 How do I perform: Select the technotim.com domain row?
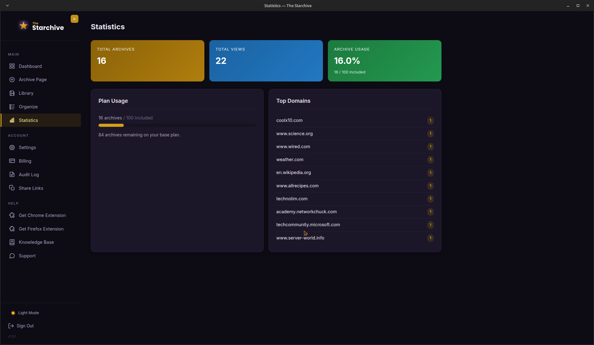coord(355,199)
